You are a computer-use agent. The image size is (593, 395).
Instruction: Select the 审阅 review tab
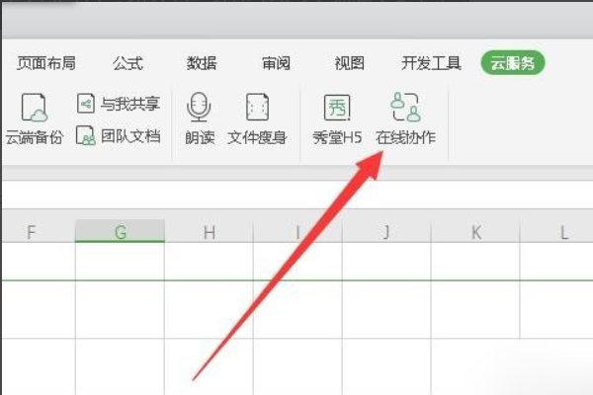point(276,63)
